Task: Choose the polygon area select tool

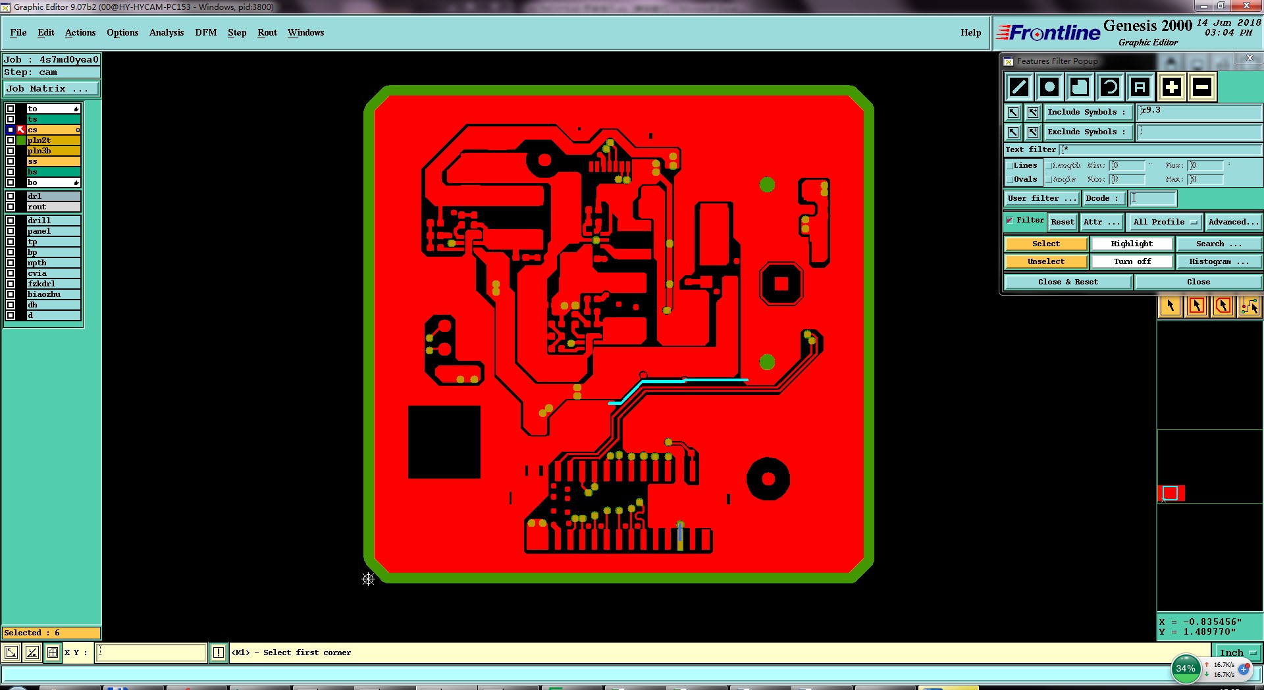Action: pos(1223,306)
